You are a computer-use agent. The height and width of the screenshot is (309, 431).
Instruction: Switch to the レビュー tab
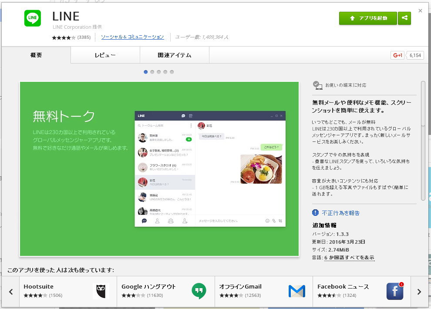(x=105, y=55)
